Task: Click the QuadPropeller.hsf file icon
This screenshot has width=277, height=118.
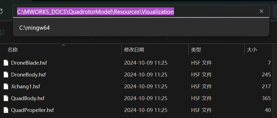Action: [x=6, y=110]
